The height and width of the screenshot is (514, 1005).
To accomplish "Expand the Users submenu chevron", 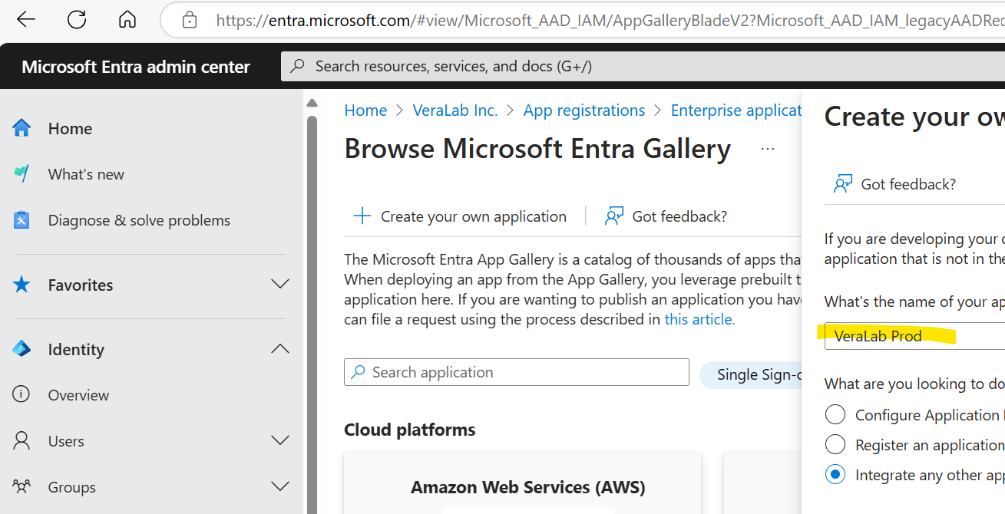I will [x=280, y=441].
